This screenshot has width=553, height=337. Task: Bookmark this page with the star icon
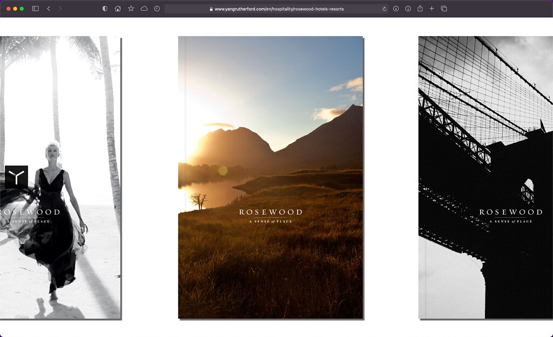click(x=131, y=9)
